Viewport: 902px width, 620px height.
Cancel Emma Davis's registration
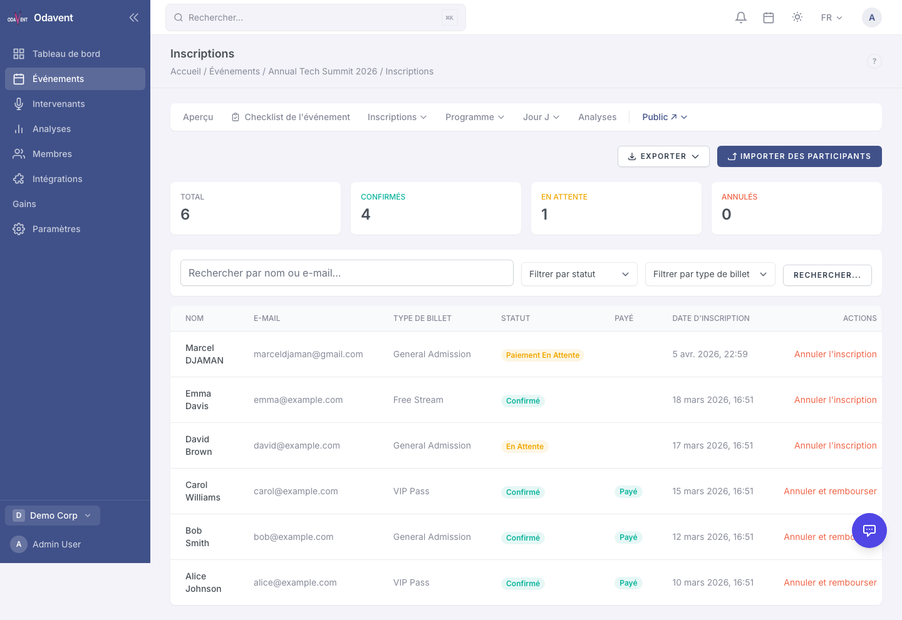[836, 400]
